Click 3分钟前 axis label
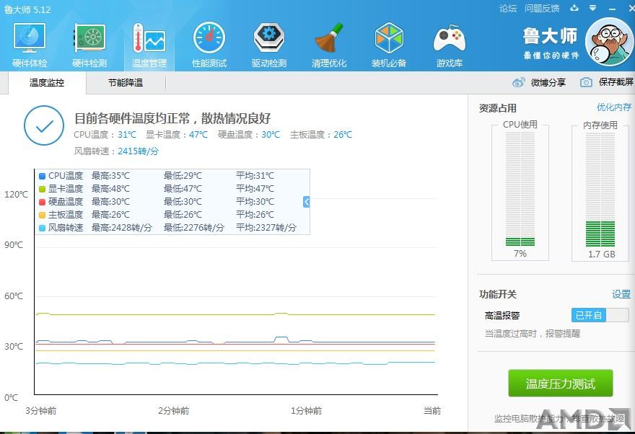Image resolution: width=635 pixels, height=434 pixels. point(41,411)
